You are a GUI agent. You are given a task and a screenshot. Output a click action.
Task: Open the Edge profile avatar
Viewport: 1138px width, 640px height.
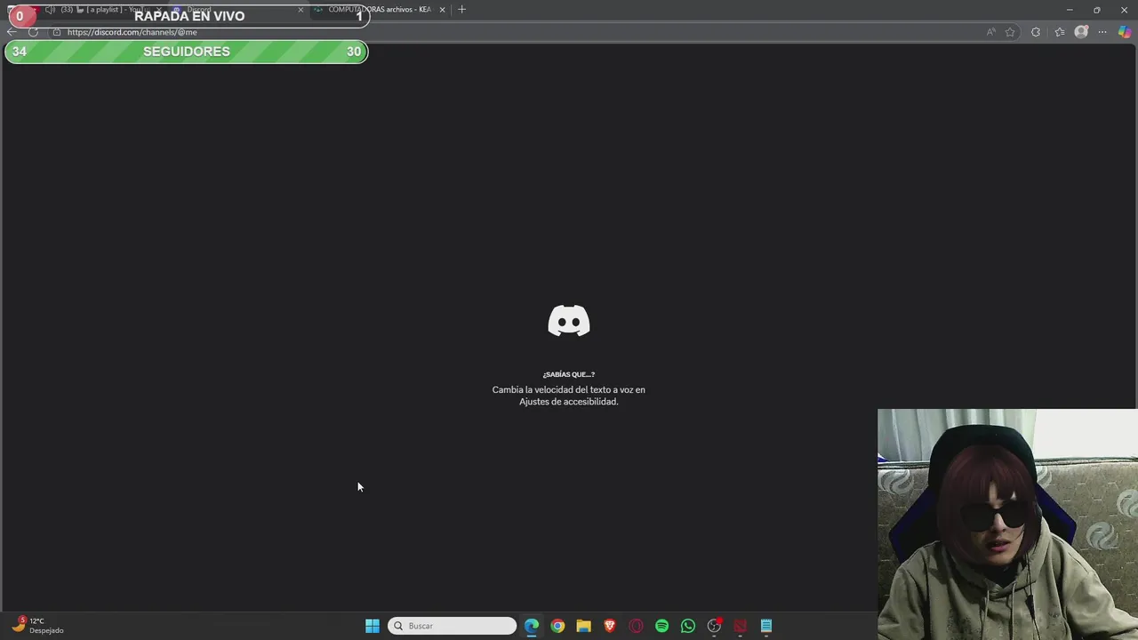pyautogui.click(x=1081, y=32)
